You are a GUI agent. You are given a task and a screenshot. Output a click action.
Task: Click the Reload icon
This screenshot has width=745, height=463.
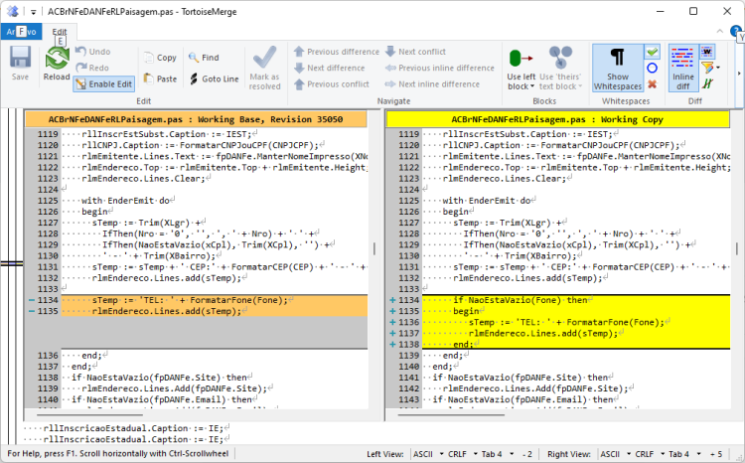[57, 59]
